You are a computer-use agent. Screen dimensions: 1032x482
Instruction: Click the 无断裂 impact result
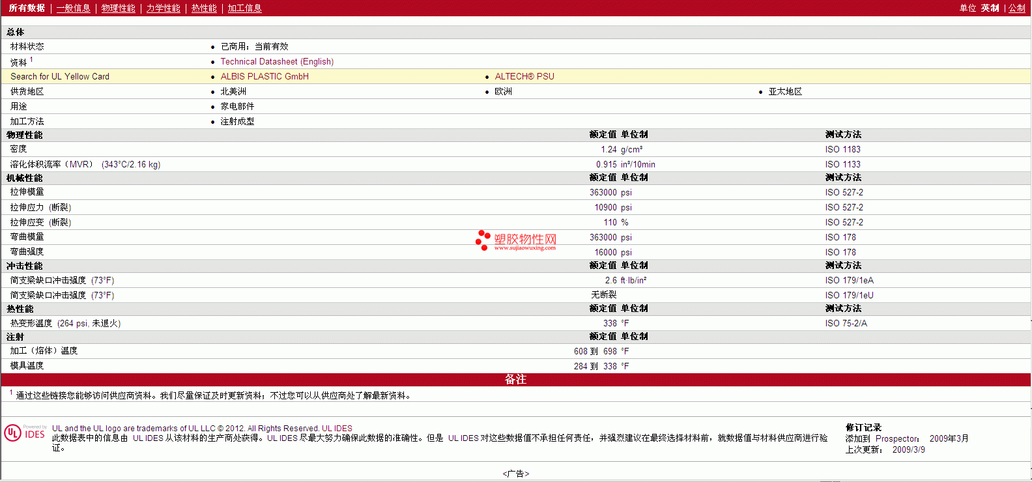[x=604, y=295]
